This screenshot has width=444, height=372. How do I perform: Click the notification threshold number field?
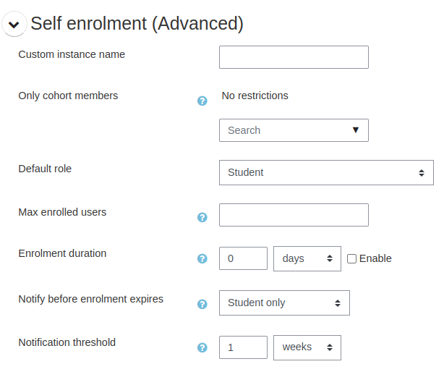pyautogui.click(x=243, y=347)
